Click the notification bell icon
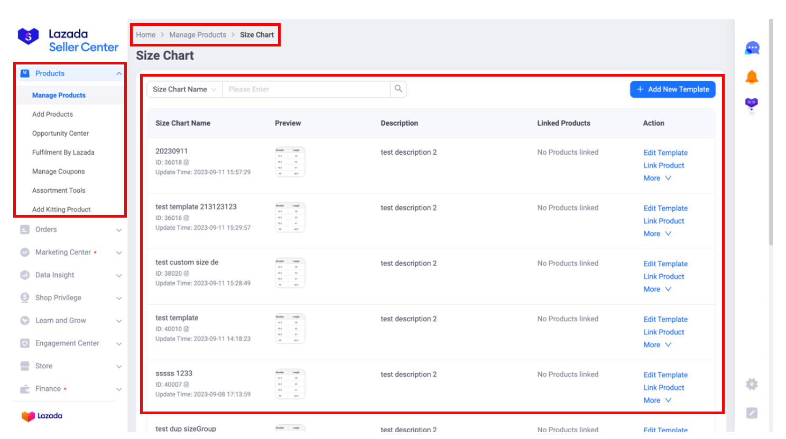786x439 pixels. tap(751, 76)
